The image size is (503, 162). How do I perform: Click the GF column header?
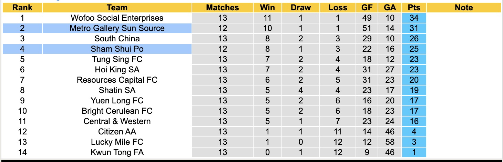[x=367, y=8]
